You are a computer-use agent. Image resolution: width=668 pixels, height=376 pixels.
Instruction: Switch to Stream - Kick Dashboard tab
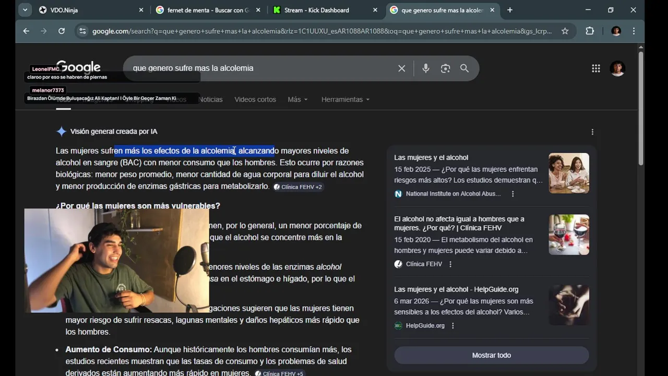tap(326, 10)
